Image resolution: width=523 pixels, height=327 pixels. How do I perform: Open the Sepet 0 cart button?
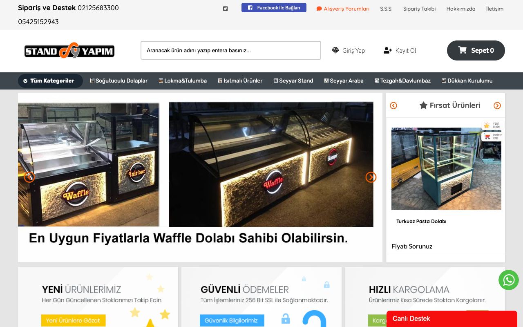click(x=476, y=50)
